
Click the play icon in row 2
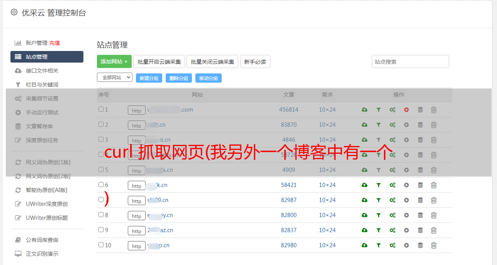tap(406, 125)
